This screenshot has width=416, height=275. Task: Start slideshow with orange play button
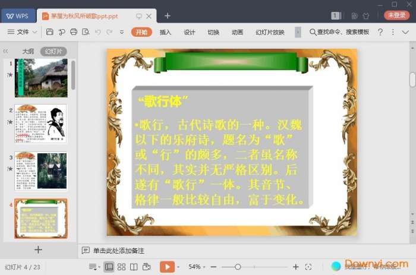[167, 267]
